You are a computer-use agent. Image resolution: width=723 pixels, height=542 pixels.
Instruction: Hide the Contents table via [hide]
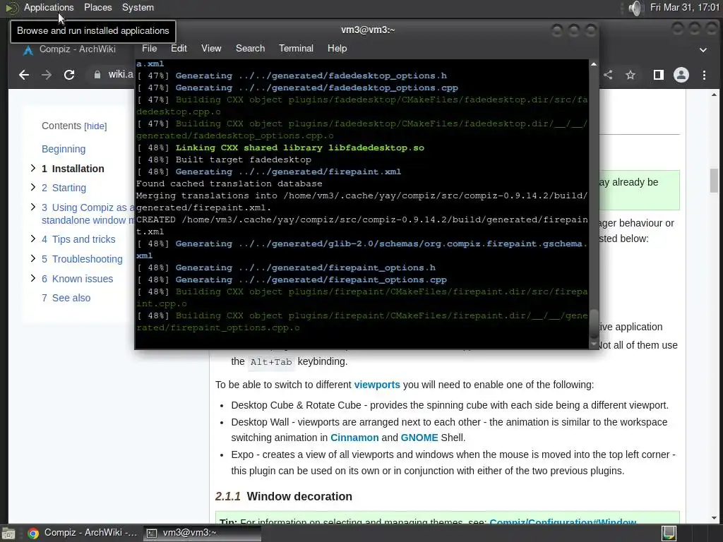pos(95,126)
